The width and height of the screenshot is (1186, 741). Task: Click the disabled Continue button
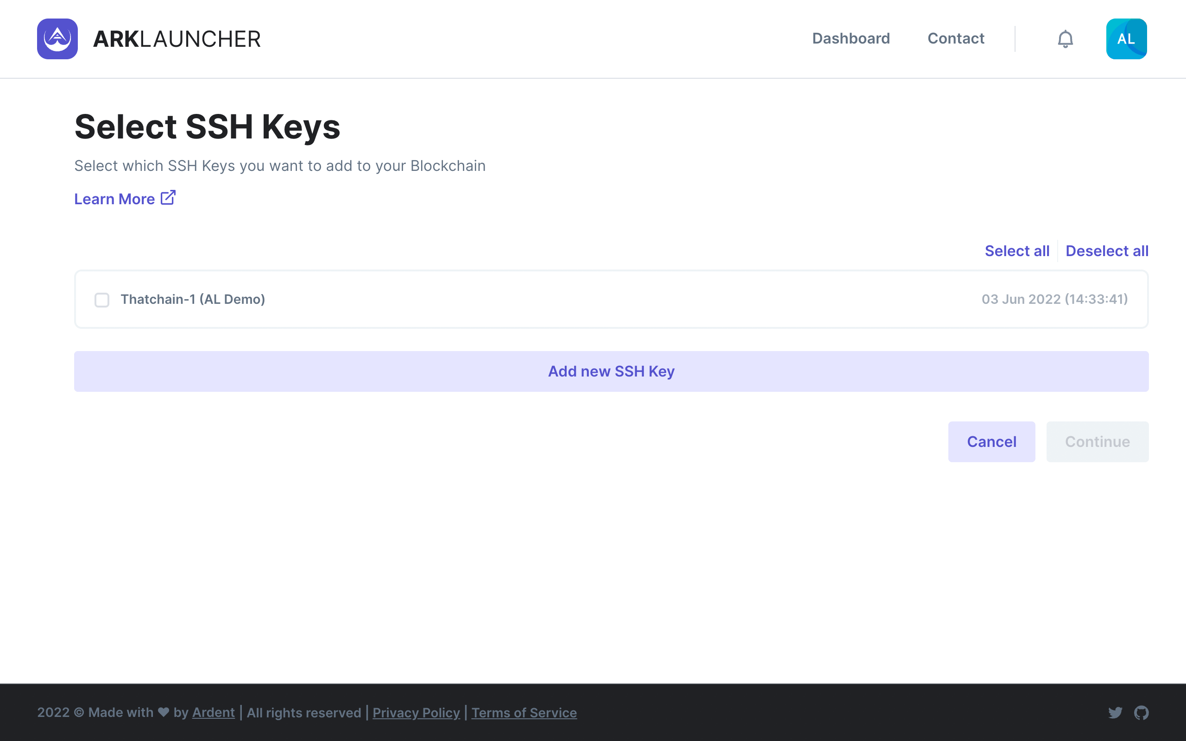pos(1097,441)
